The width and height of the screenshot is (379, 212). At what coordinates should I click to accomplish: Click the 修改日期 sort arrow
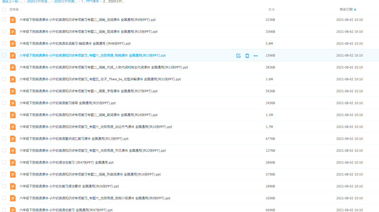pos(355,10)
